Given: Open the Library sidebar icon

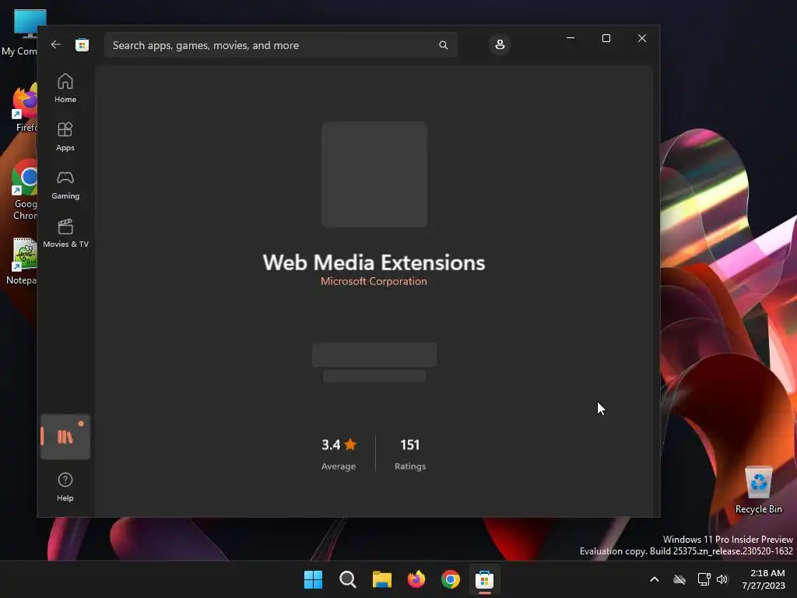Looking at the screenshot, I should (x=65, y=437).
